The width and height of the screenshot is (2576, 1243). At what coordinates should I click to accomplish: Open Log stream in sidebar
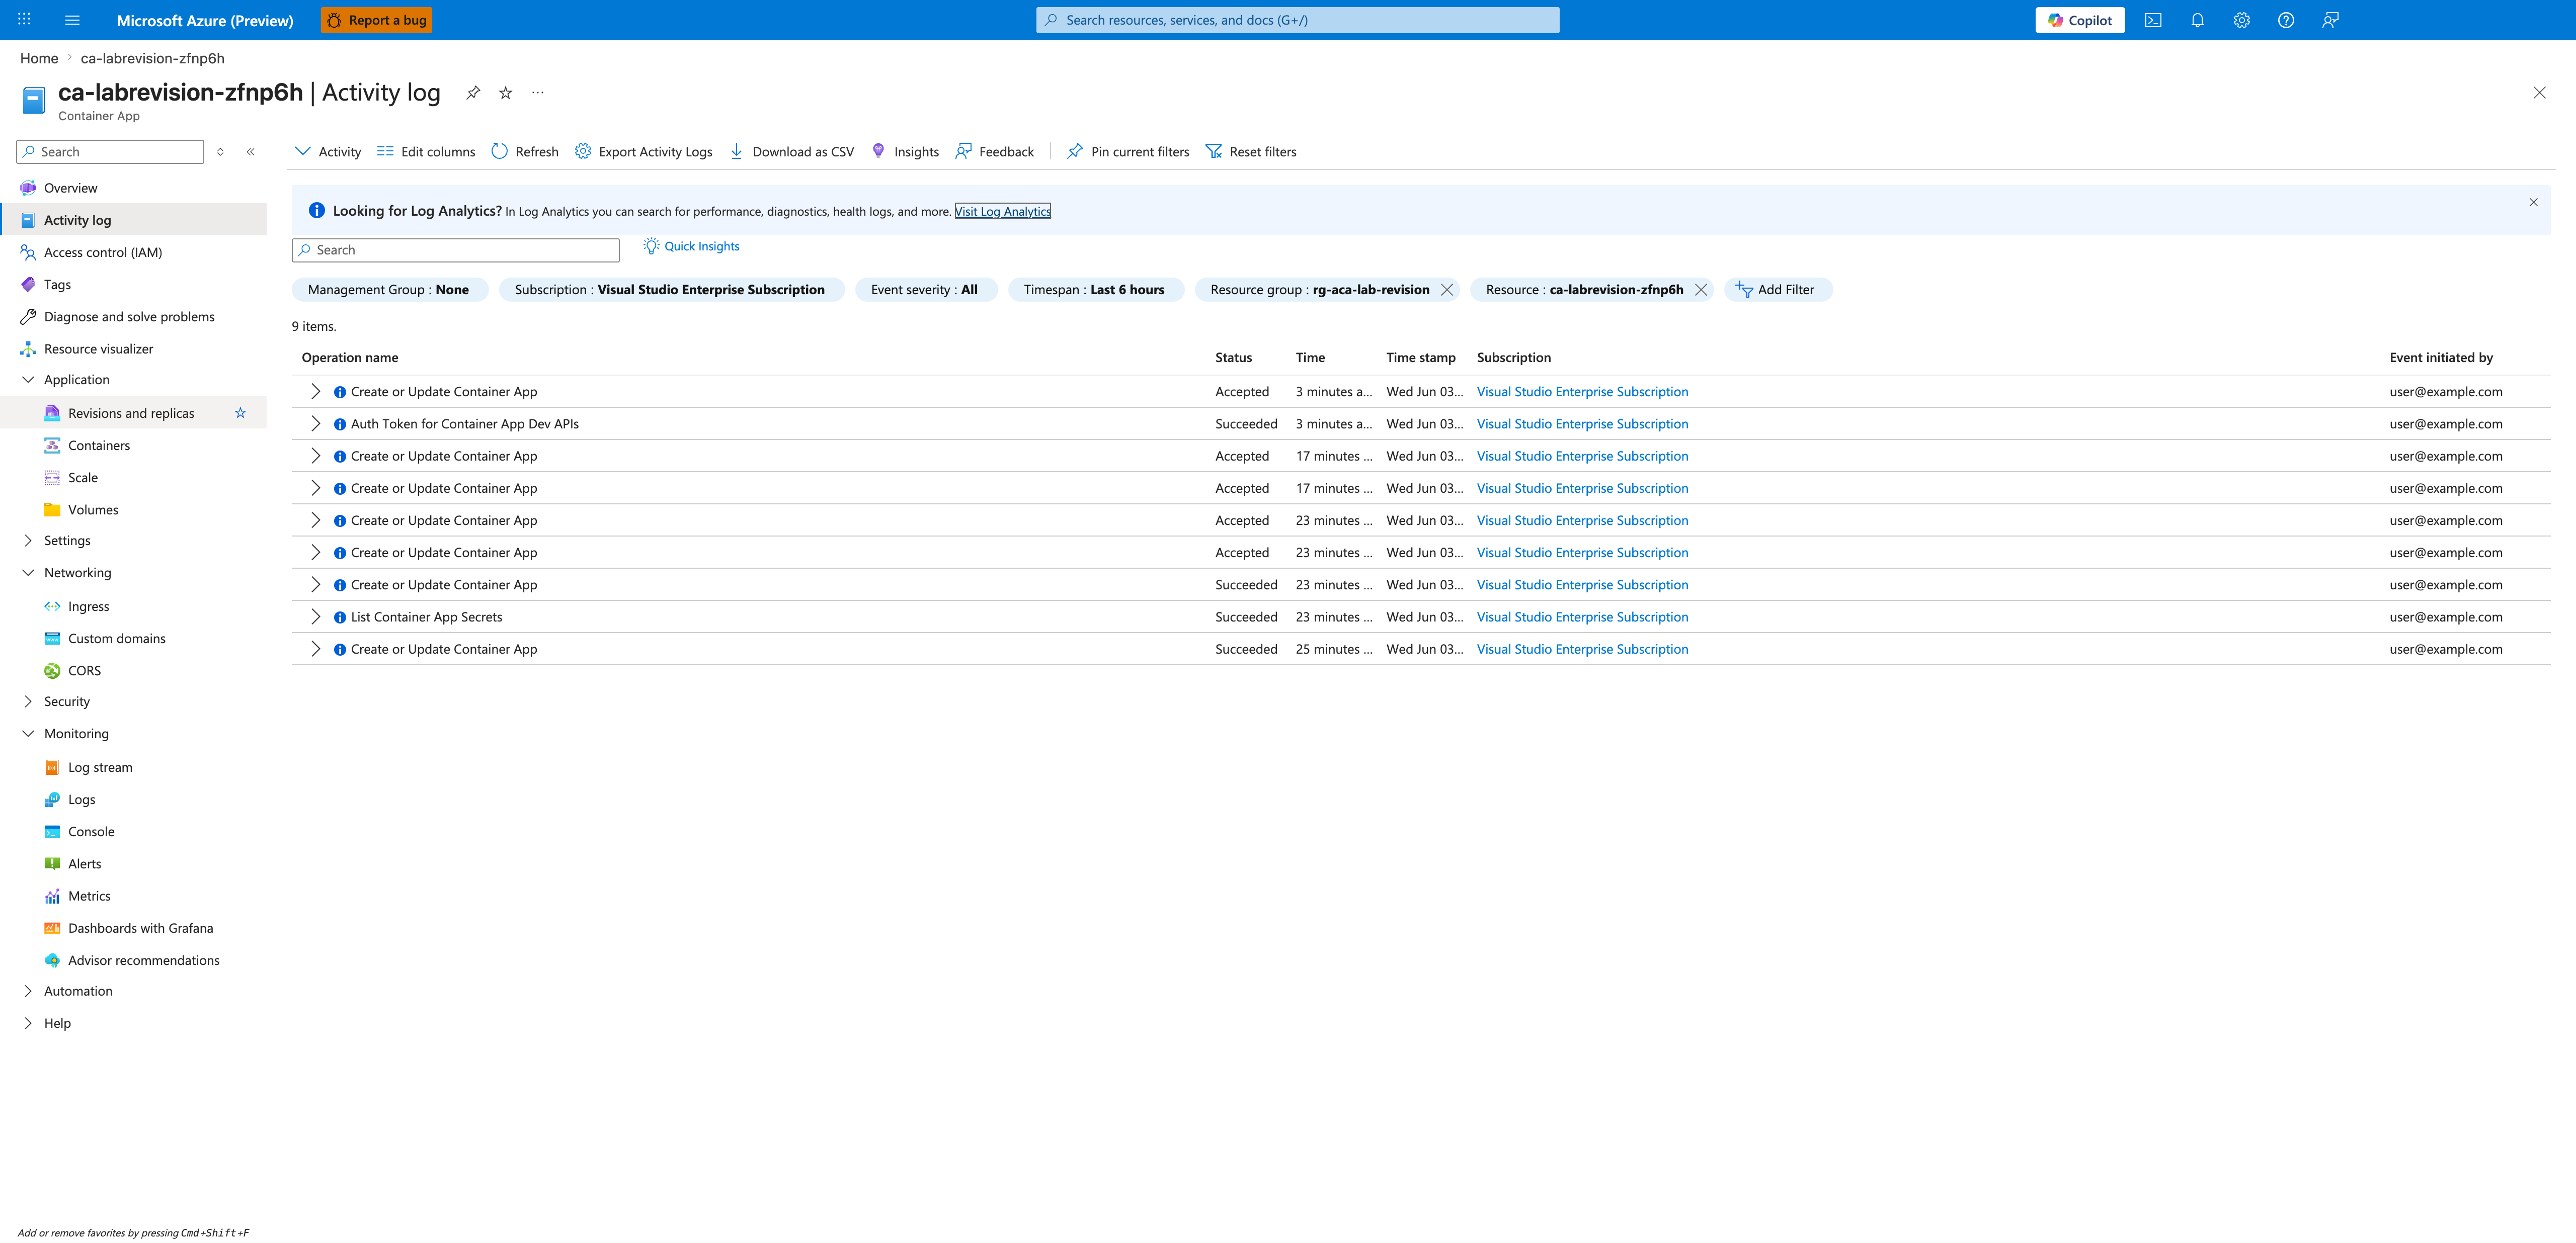(x=100, y=767)
